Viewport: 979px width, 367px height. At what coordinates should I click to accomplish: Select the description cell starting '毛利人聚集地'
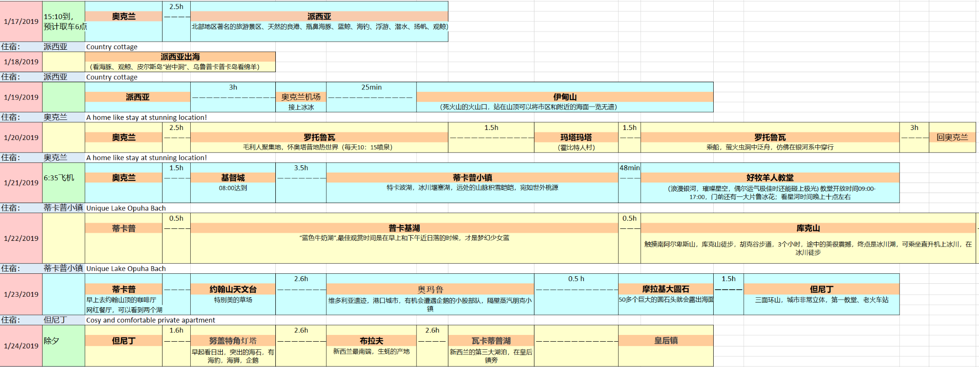coord(319,147)
